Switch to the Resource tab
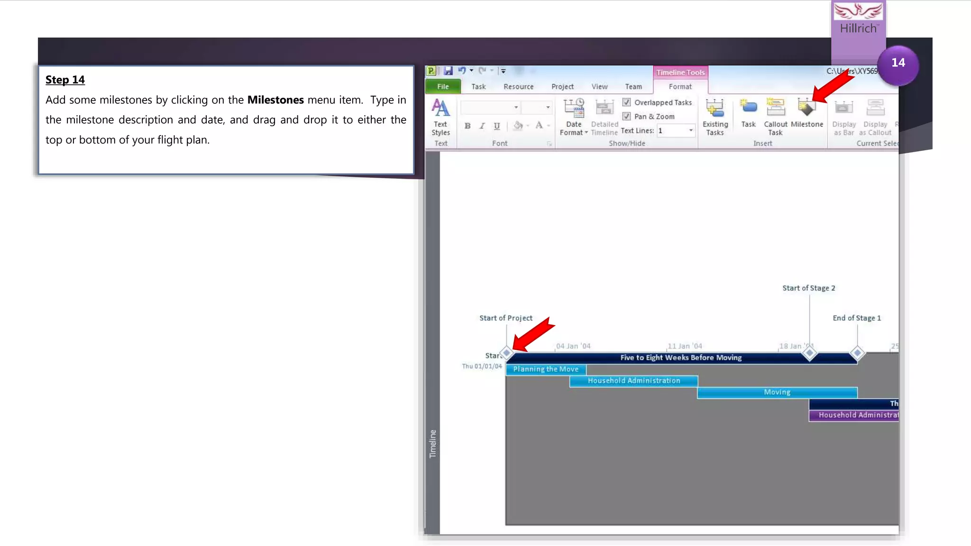Image resolution: width=971 pixels, height=546 pixels. (x=518, y=87)
